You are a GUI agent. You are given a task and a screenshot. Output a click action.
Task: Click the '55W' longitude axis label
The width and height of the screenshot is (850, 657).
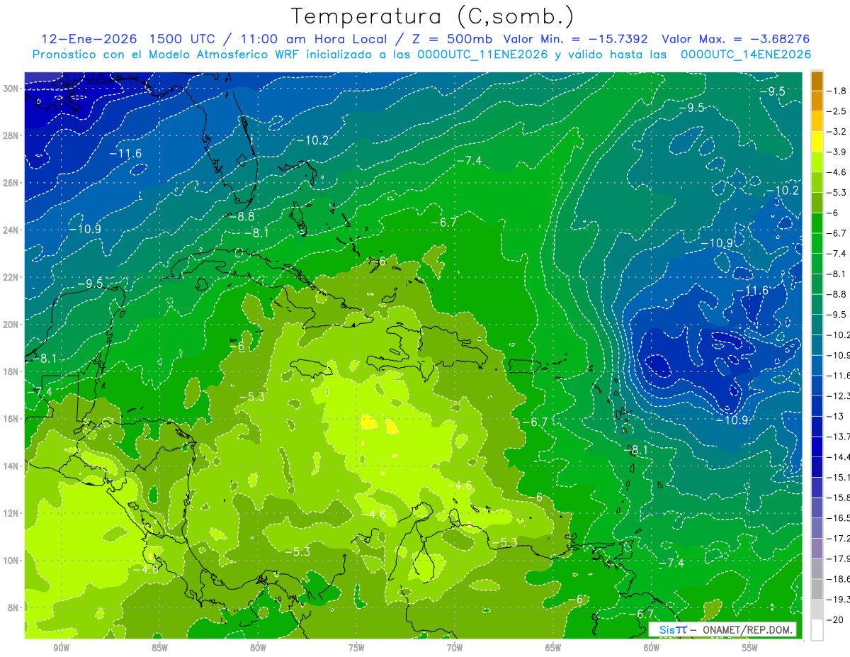click(x=750, y=648)
